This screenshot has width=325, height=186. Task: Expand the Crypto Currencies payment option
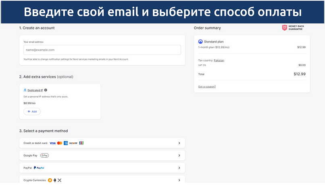click(x=179, y=180)
